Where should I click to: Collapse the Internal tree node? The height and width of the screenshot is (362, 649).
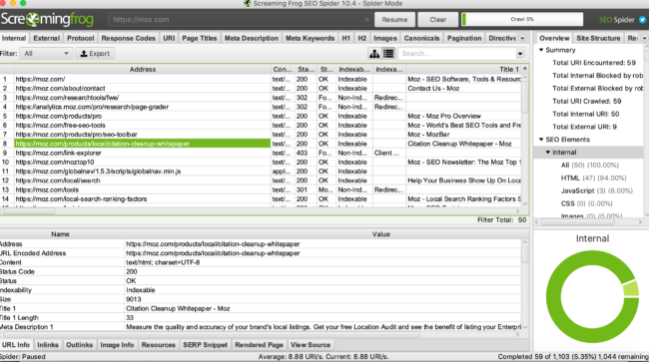click(x=547, y=152)
